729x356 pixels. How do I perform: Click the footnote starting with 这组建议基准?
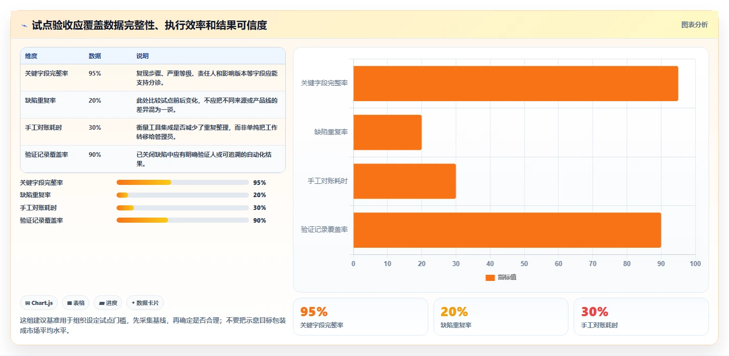pyautogui.click(x=153, y=325)
